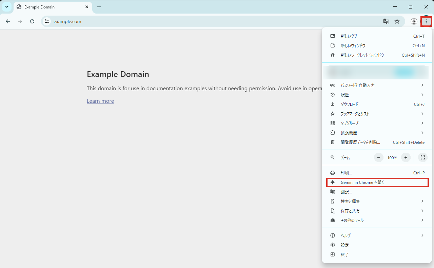Minimize the Chrome window
The width and height of the screenshot is (434, 268).
point(395,7)
